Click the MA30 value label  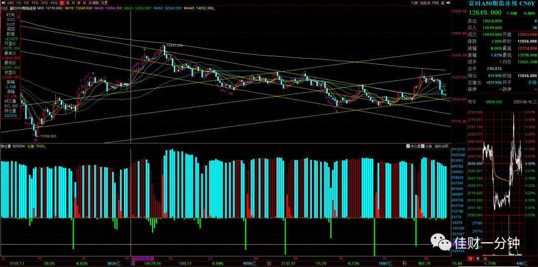(138, 8)
